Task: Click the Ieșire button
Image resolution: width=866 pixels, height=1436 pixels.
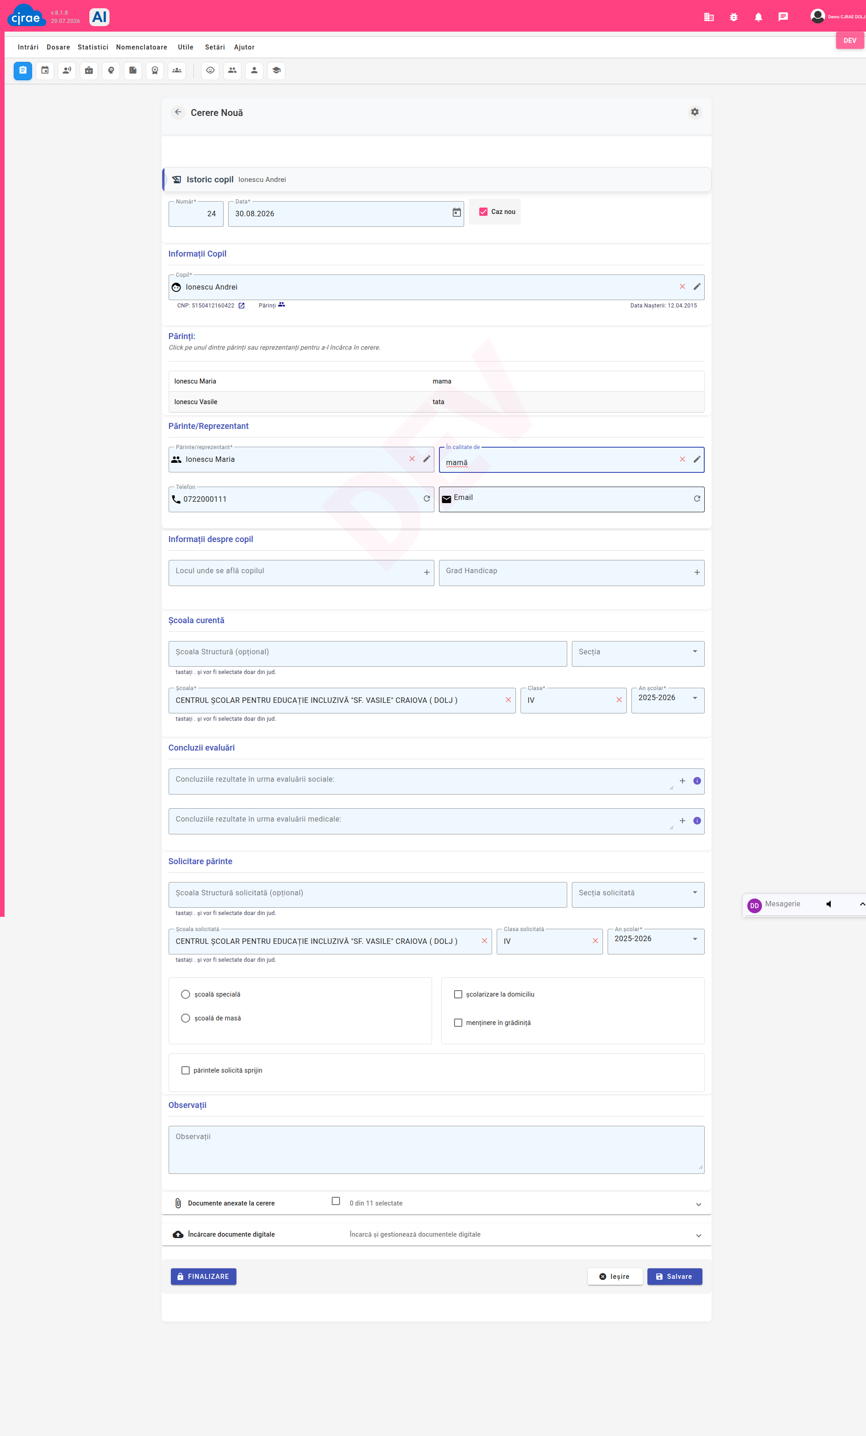Action: (x=615, y=1276)
